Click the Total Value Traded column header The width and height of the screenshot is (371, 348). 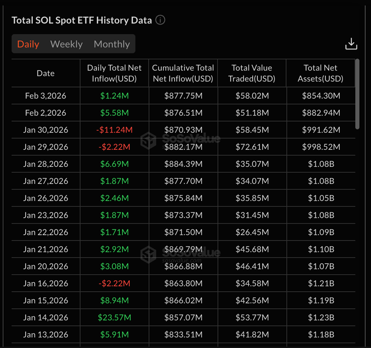[x=252, y=73]
